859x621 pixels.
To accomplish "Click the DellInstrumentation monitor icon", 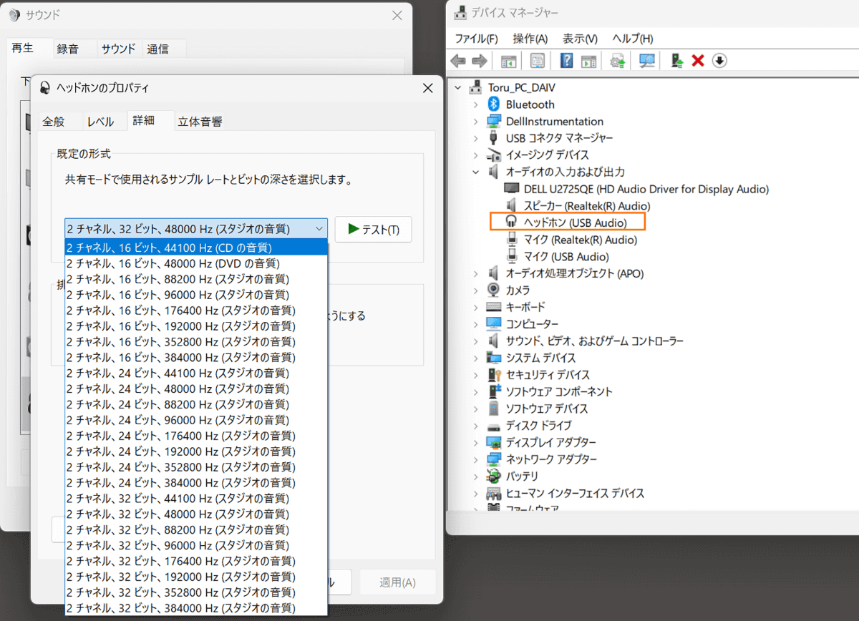I will [x=493, y=122].
